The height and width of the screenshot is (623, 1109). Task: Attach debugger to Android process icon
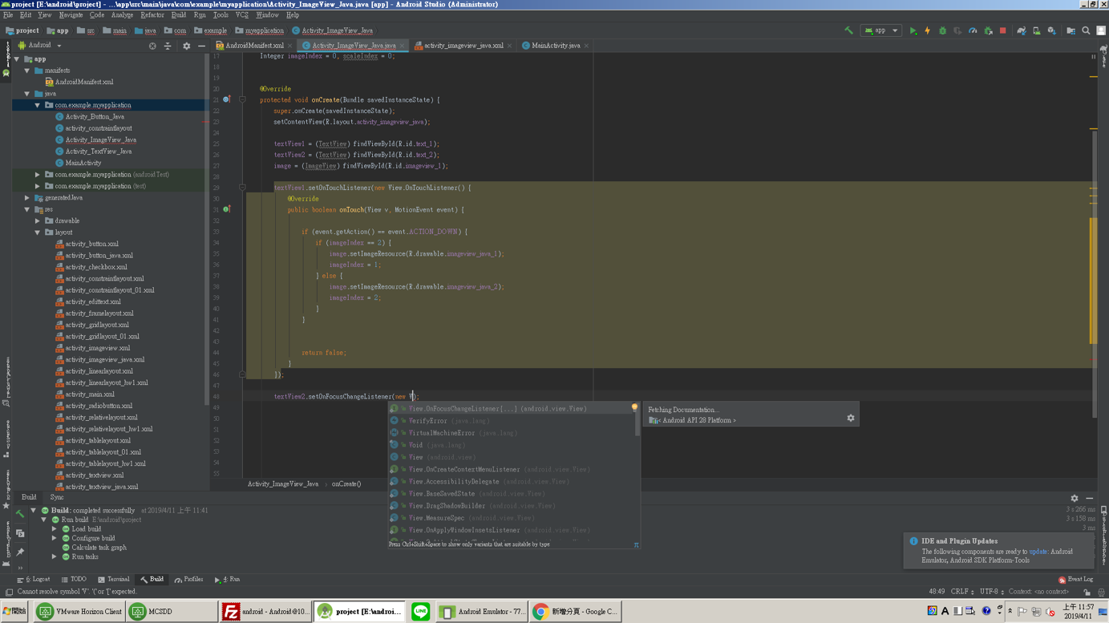[988, 30]
